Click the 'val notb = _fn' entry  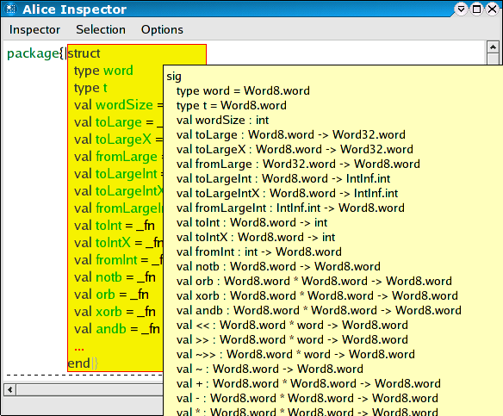click(x=115, y=277)
